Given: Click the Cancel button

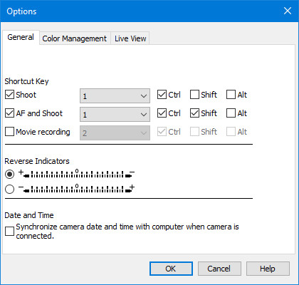Looking at the screenshot, I should tap(219, 269).
